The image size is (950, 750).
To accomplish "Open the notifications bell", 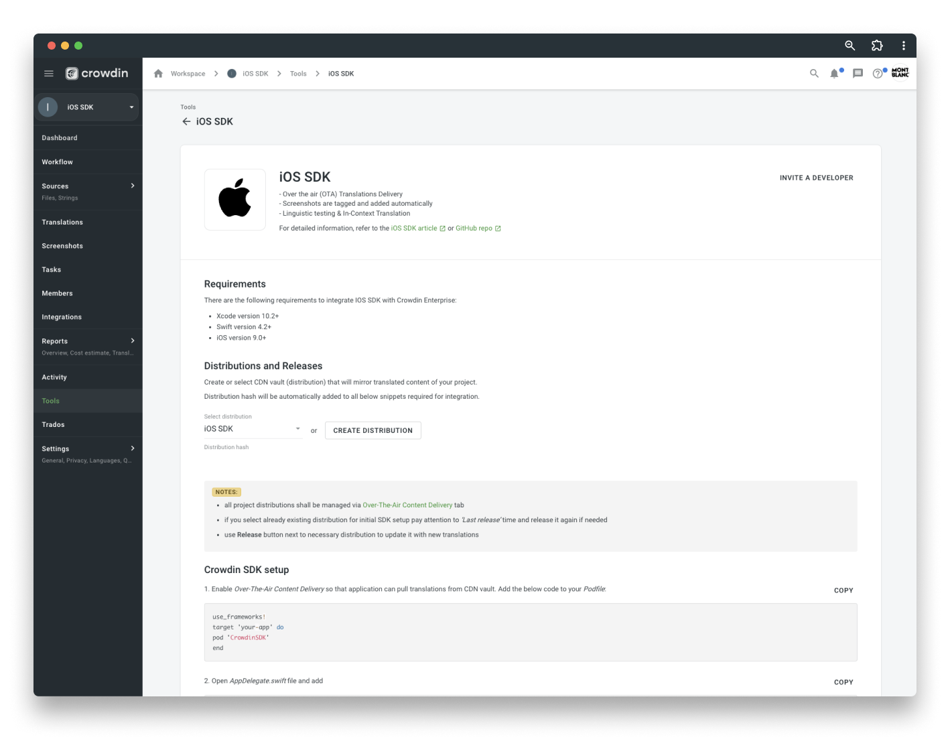I will (835, 74).
